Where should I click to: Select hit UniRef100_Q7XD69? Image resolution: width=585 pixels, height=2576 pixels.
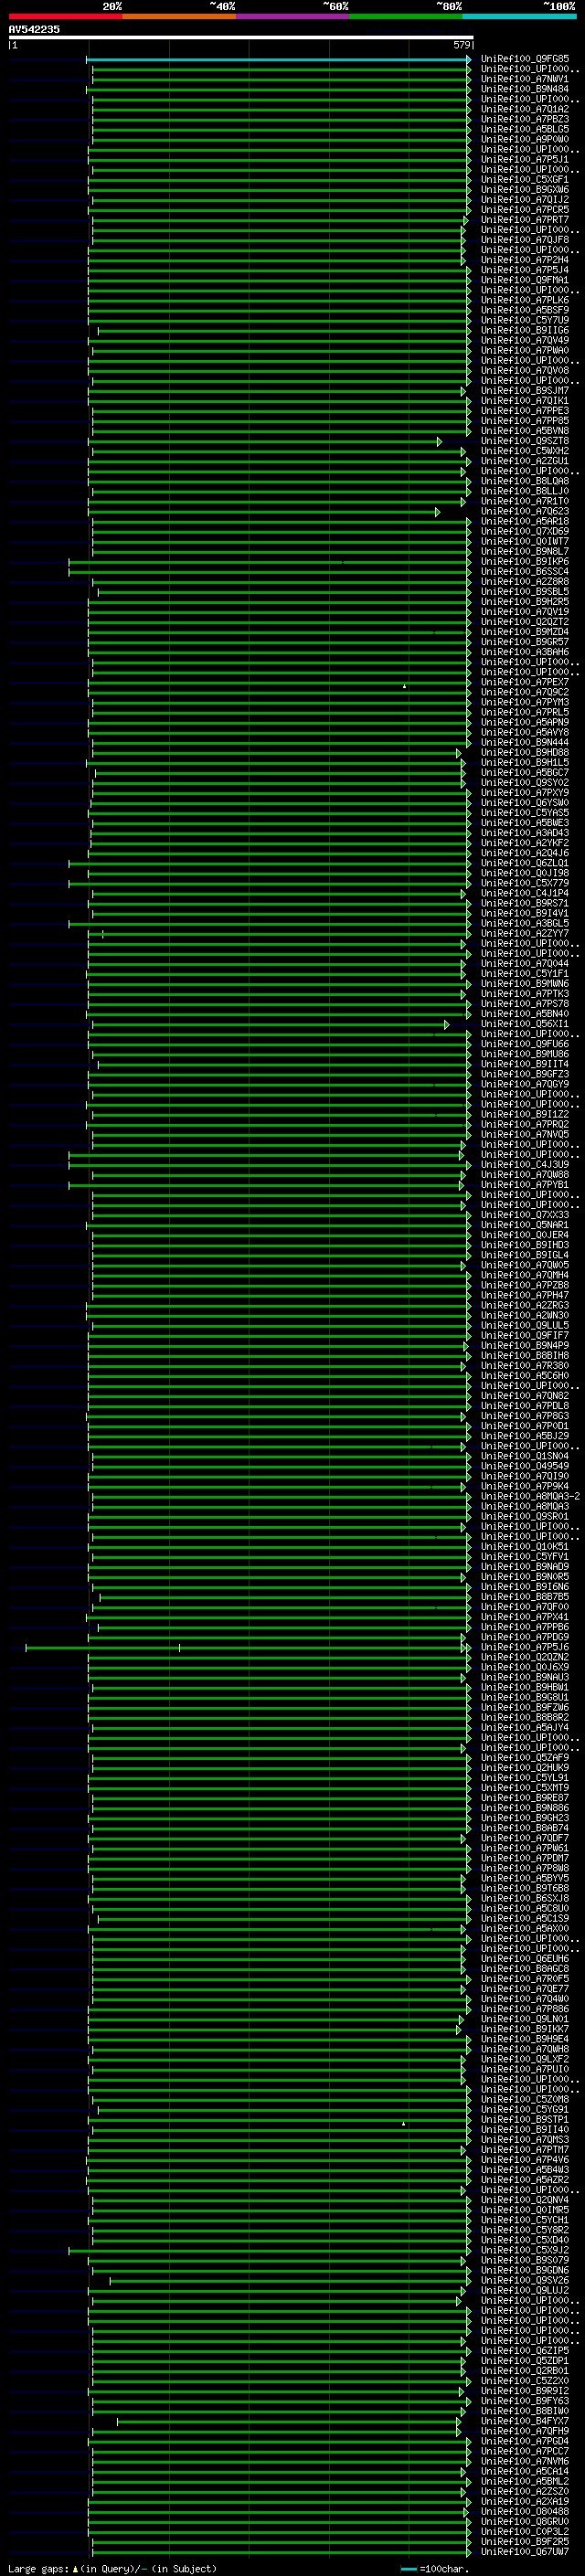coord(525,531)
